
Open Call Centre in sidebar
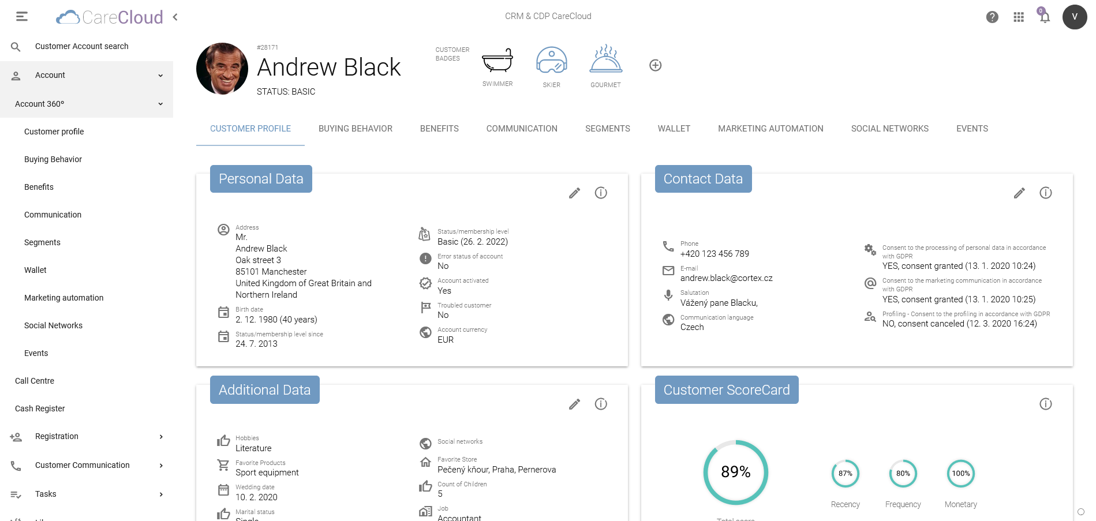point(35,381)
